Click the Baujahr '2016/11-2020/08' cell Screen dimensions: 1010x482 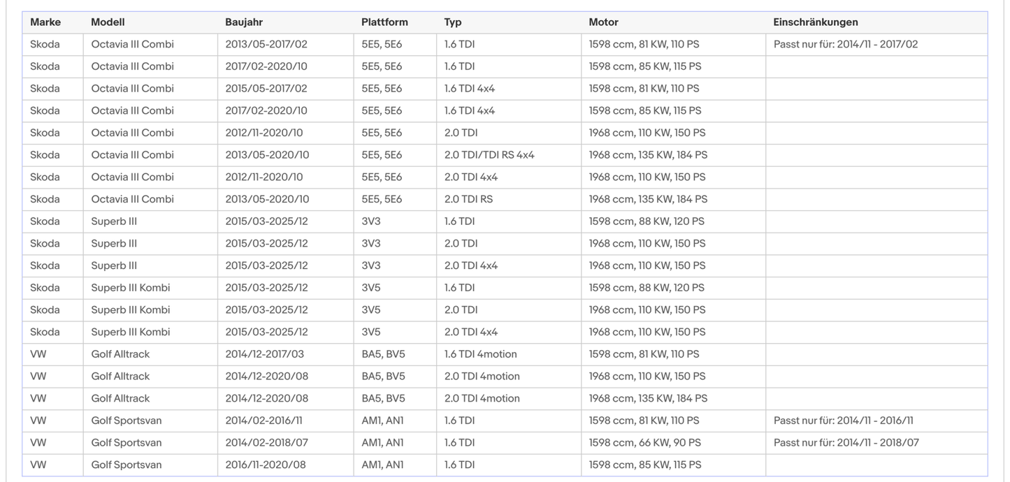[266, 465]
